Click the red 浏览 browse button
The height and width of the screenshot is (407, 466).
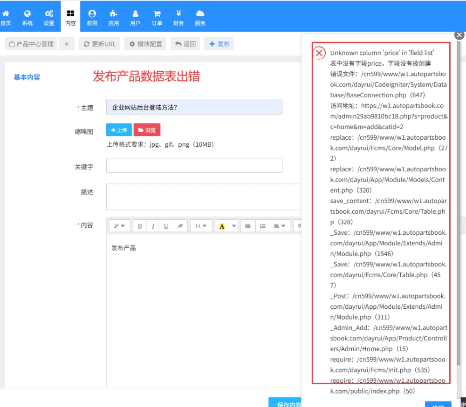(147, 130)
